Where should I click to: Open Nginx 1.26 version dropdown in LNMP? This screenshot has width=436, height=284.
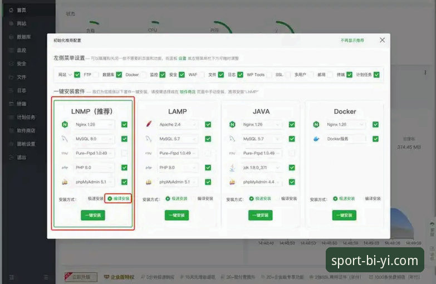(x=94, y=124)
